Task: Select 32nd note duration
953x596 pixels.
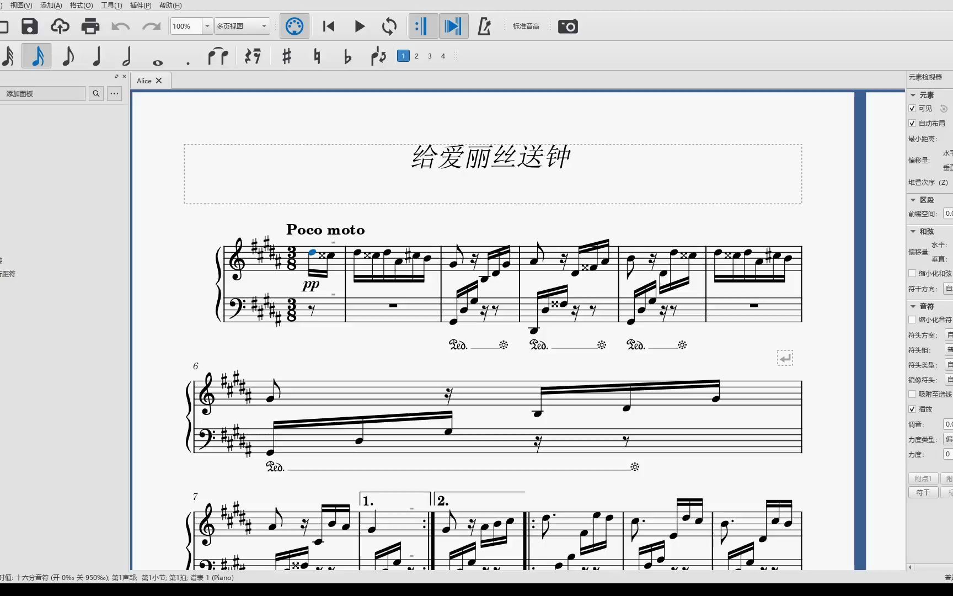Action: 8,56
